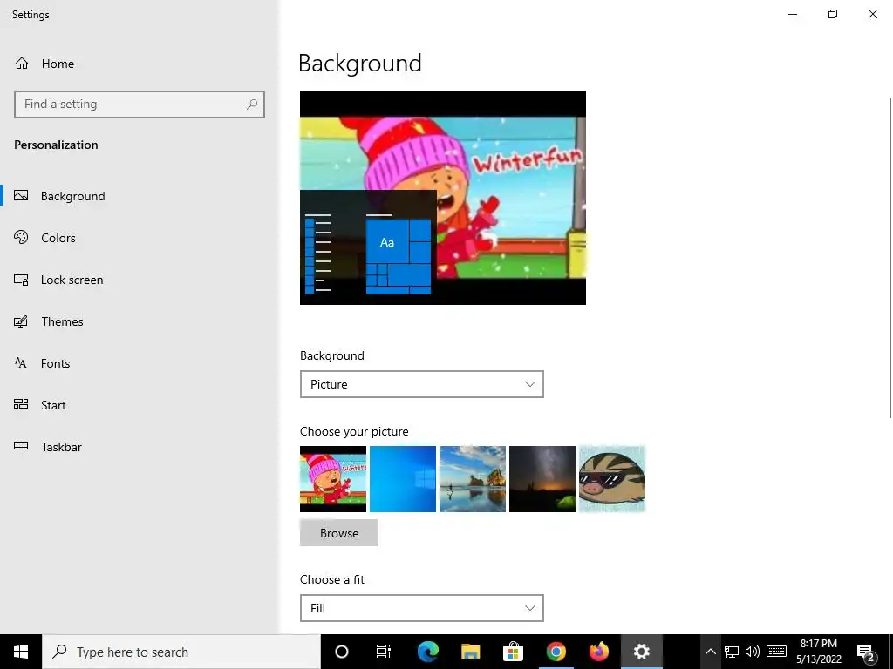
Task: Close the Settings window
Action: pos(872,14)
